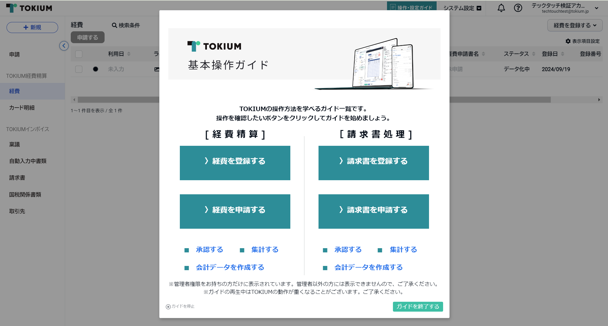Open 請求書 in the sidebar menu
608x326 pixels.
[17, 178]
